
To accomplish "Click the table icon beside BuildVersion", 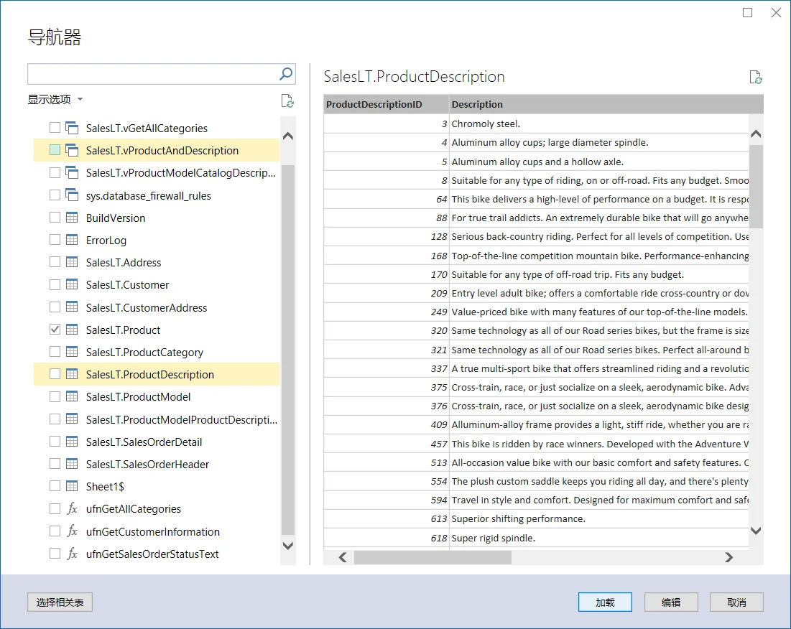I will coord(72,218).
